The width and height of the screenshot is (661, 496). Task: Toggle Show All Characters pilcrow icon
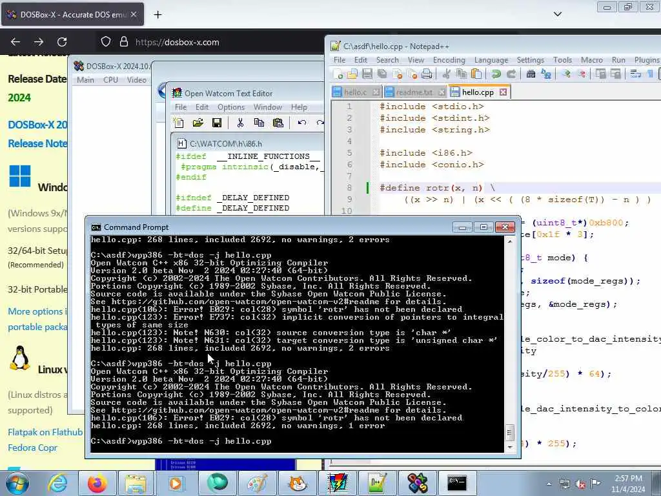651,74
